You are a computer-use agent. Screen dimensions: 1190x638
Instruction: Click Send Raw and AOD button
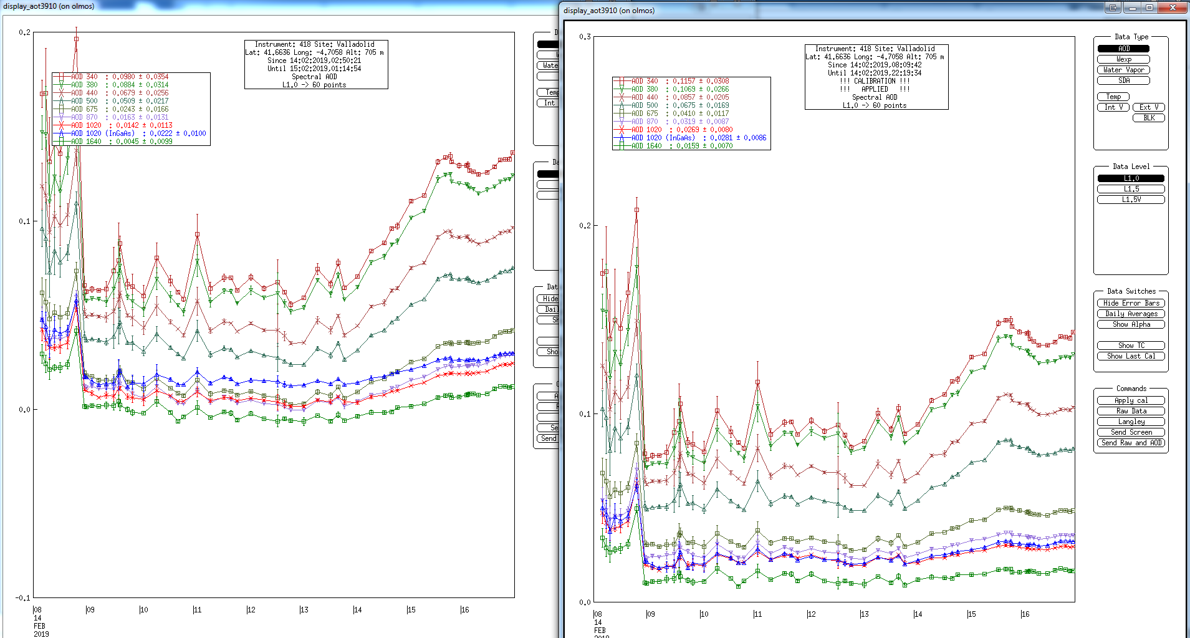point(1131,443)
